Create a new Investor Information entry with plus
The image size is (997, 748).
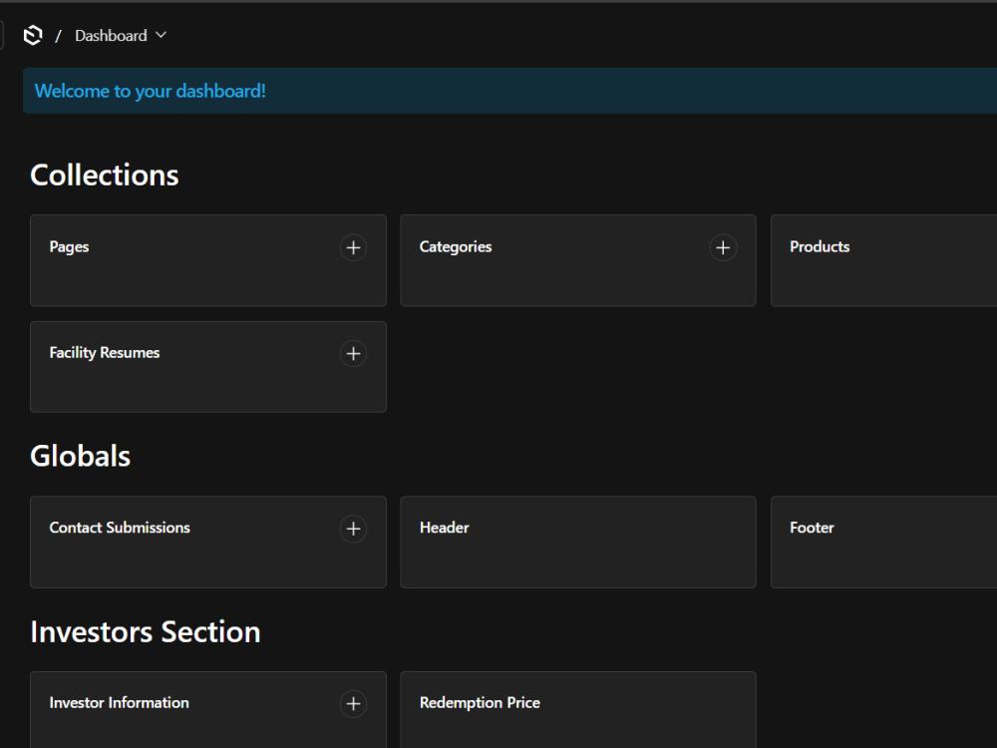click(354, 703)
